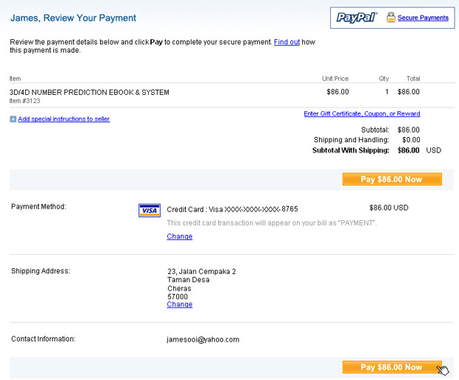This screenshot has height=380, width=459.
Task: Click the PayPal logo
Action: pyautogui.click(x=357, y=18)
